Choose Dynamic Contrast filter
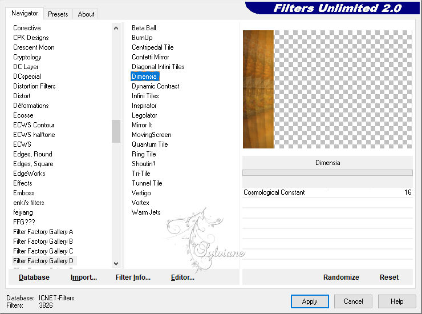Screen dimensions: 422x314 click(x=156, y=86)
